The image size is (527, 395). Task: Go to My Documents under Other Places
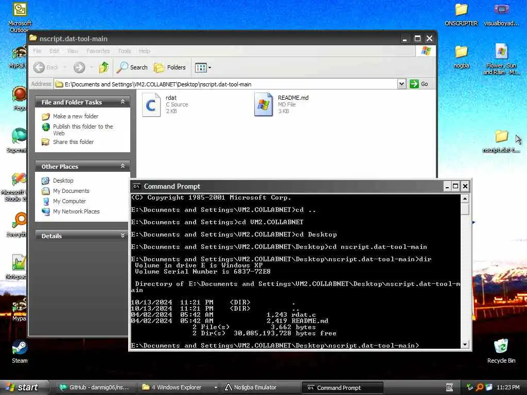pyautogui.click(x=71, y=191)
